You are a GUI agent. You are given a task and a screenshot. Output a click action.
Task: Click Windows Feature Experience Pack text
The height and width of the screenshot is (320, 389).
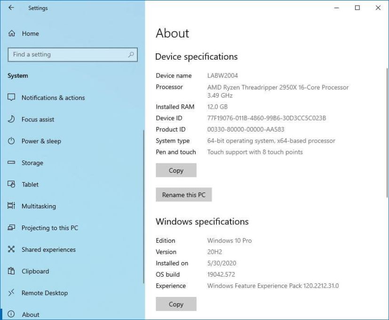coord(273,286)
